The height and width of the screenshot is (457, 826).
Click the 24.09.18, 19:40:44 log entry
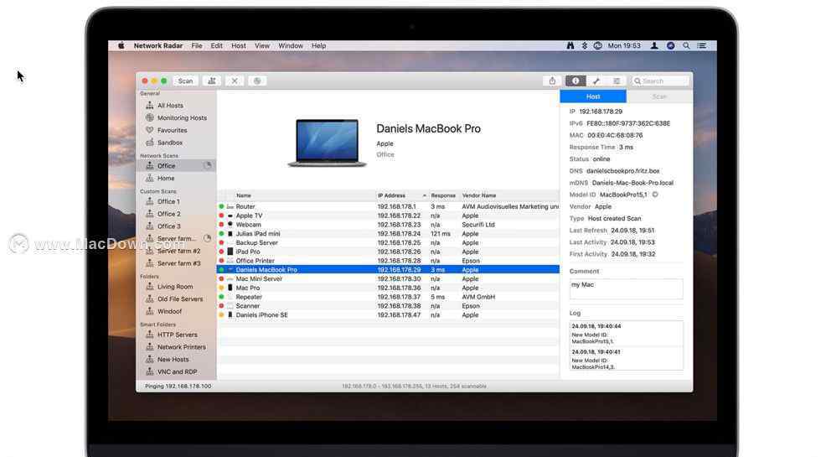(x=626, y=334)
